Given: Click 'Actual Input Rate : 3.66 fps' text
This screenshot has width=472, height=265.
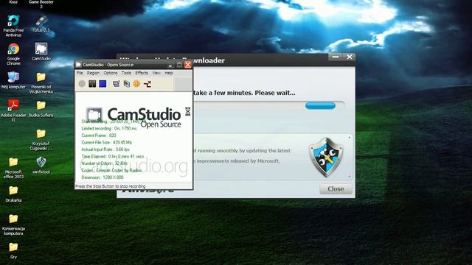Looking at the screenshot, I should pyautogui.click(x=105, y=149).
